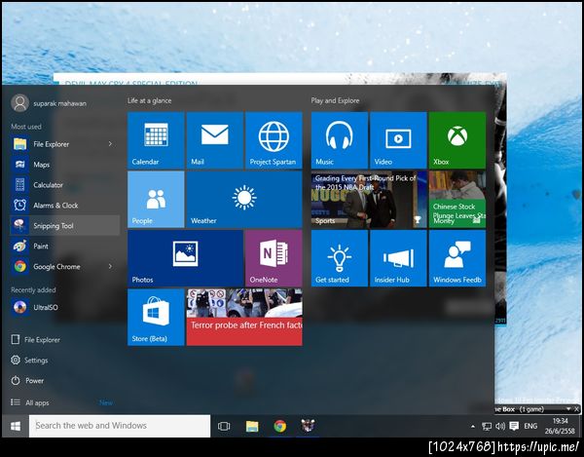Open the Video tile

coord(398,140)
